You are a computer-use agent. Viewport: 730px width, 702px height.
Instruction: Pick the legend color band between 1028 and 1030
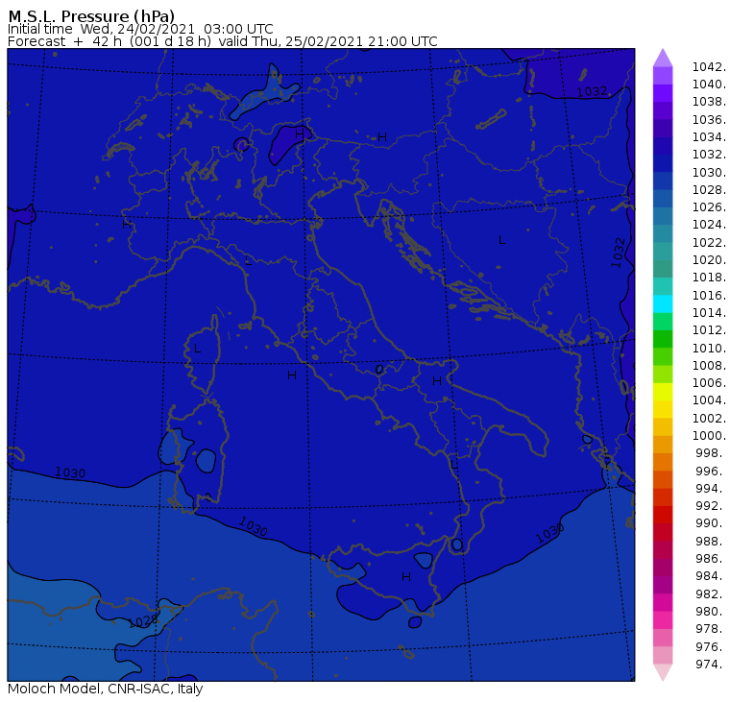point(663,182)
